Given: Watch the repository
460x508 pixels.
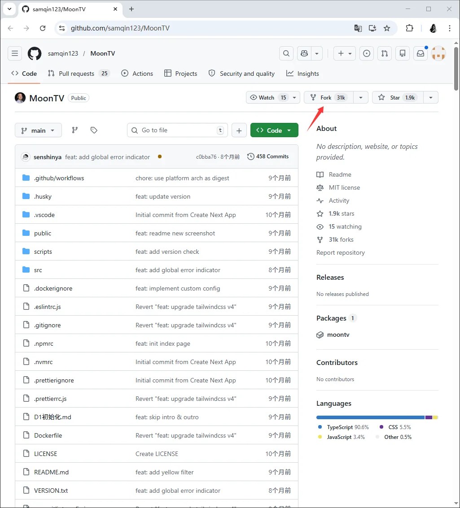Looking at the screenshot, I should 268,97.
